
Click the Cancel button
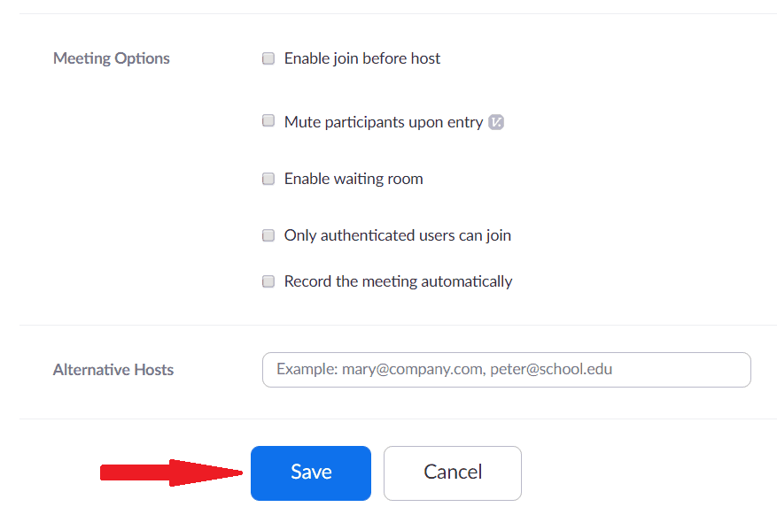[452, 472]
